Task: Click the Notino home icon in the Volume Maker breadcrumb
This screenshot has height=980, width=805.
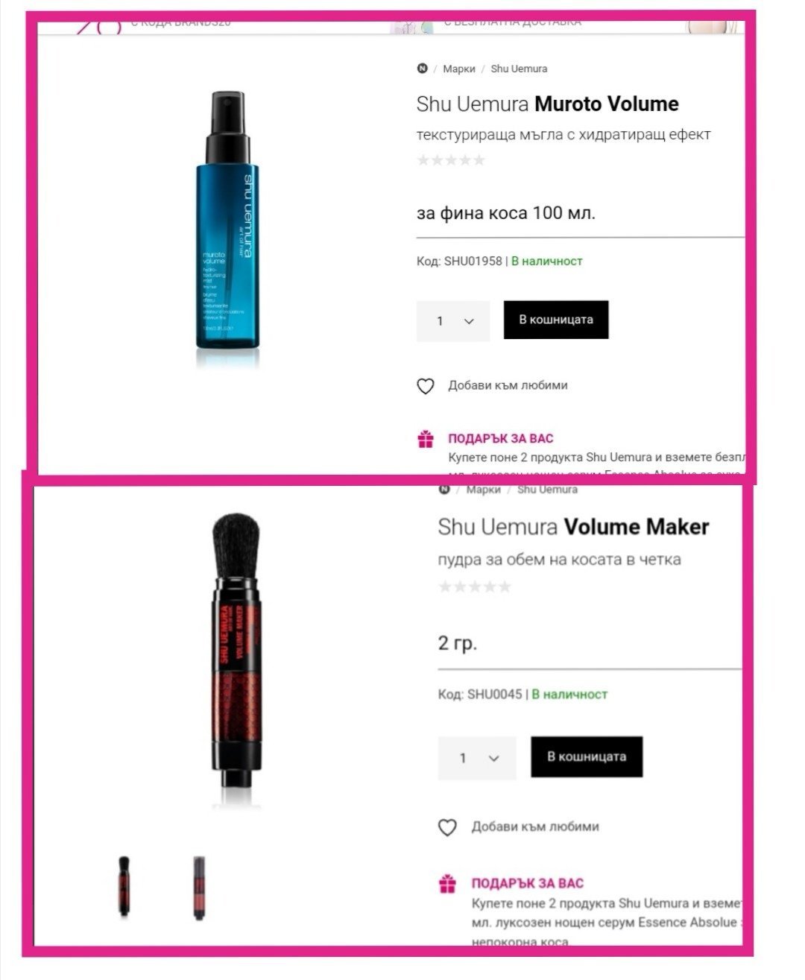Action: coord(445,490)
